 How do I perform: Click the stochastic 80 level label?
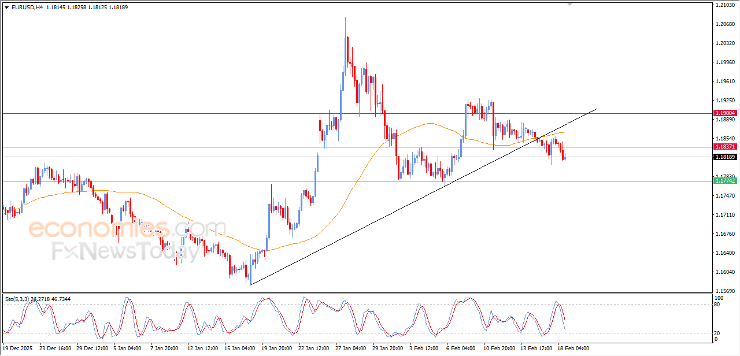pyautogui.click(x=718, y=304)
